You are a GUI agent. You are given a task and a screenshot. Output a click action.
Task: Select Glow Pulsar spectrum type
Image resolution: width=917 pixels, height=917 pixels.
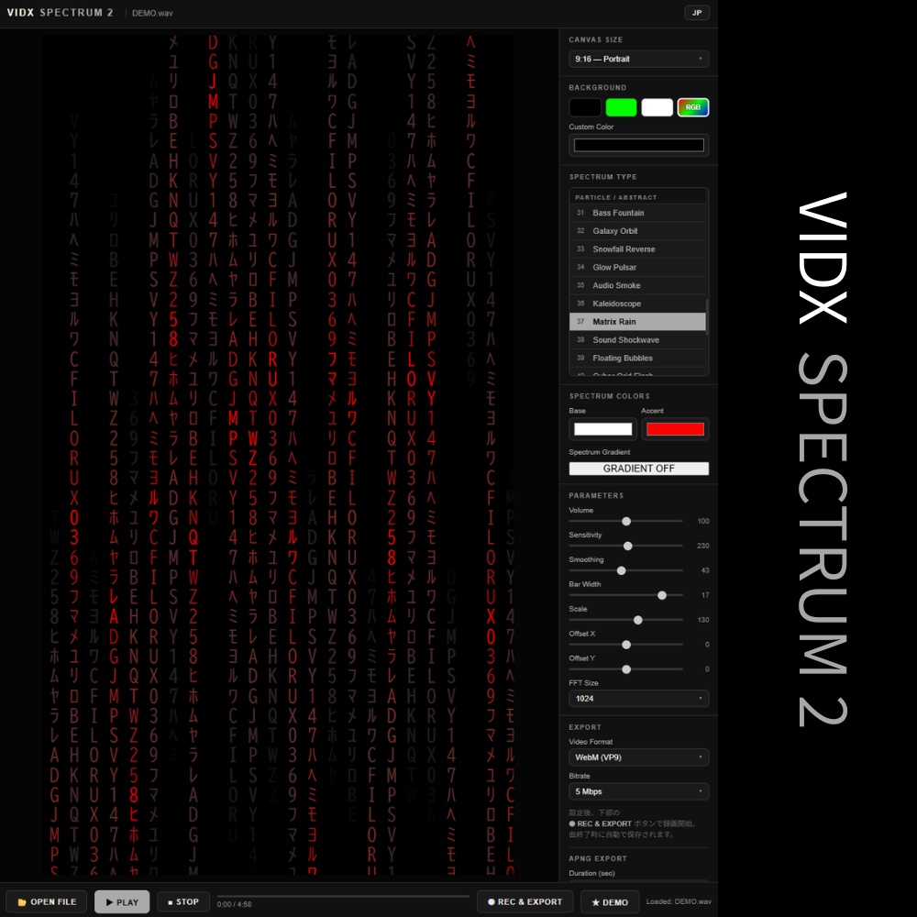click(637, 267)
